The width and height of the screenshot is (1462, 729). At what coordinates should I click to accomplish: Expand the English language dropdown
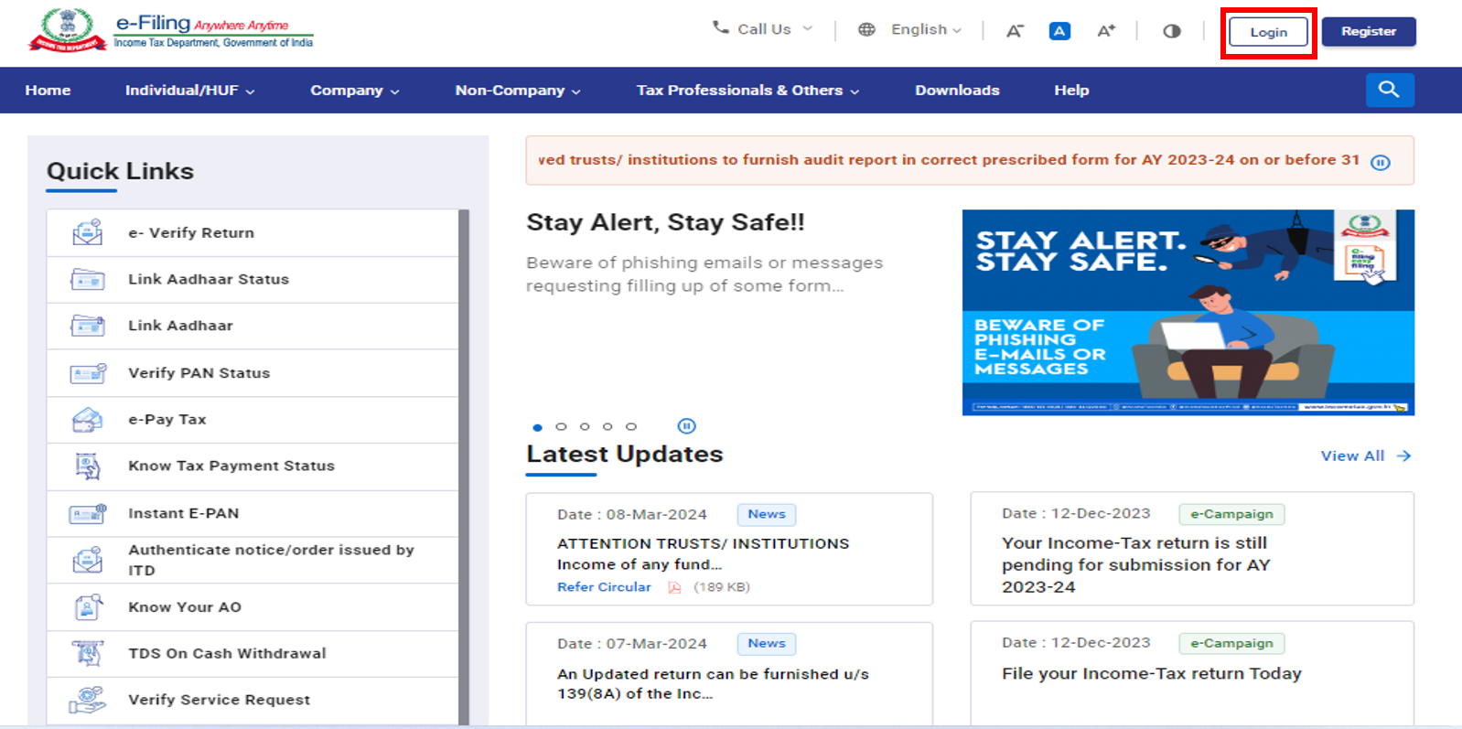(925, 29)
